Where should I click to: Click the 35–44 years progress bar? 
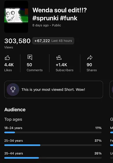tap(53, 158)
